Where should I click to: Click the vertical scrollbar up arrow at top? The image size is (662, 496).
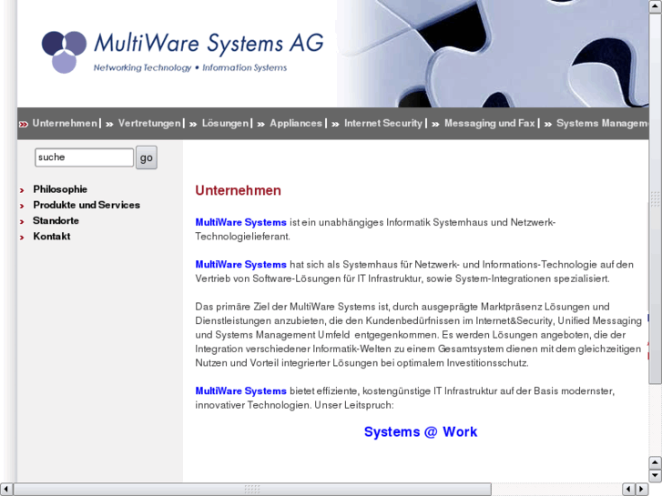pos(656,6)
